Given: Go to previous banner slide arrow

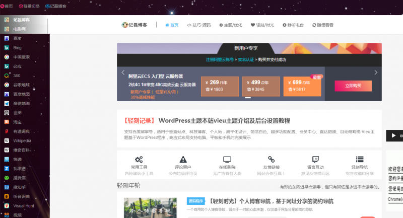Looking at the screenshot, I should [123, 72].
